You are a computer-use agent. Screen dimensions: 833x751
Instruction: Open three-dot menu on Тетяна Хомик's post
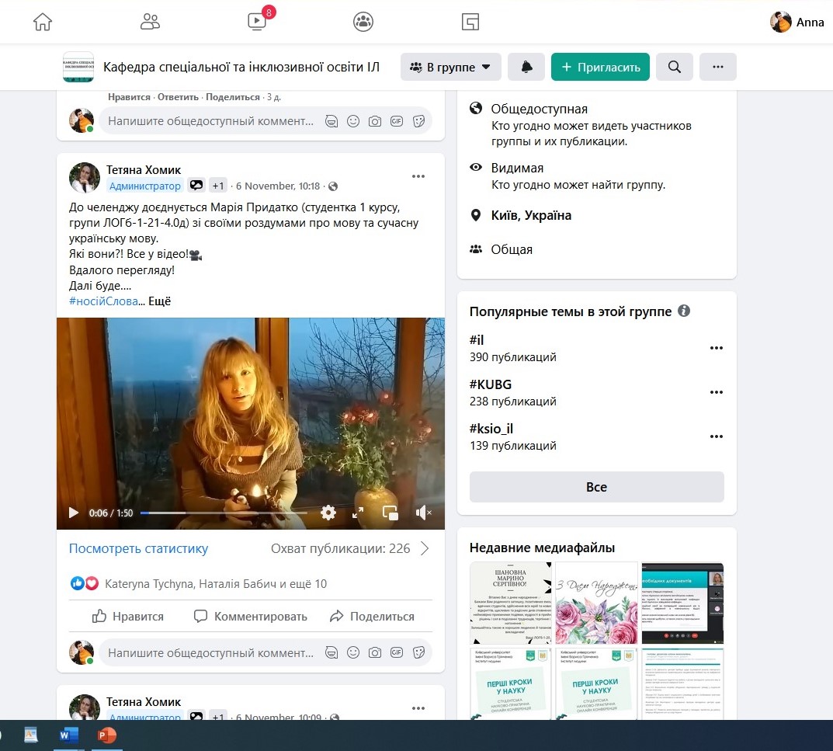[x=418, y=176]
